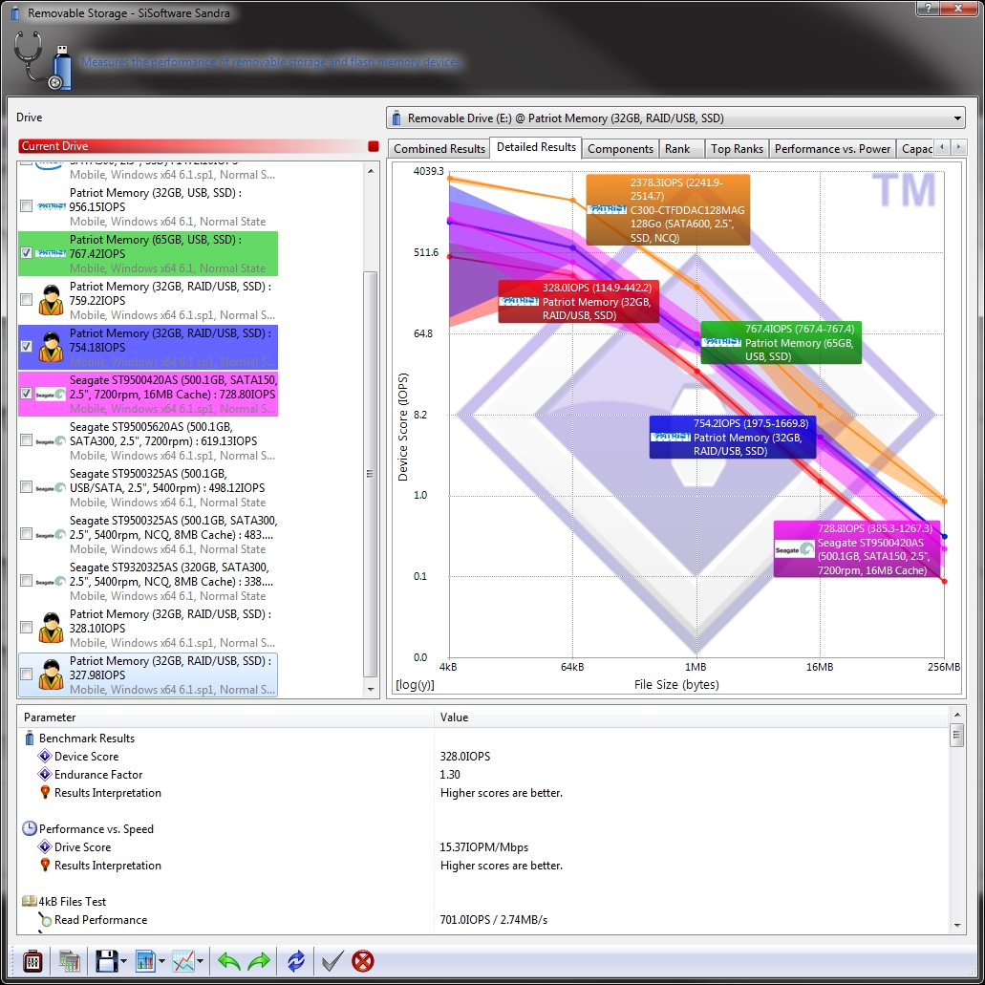This screenshot has width=985, height=985.
Task: Uncheck Patriot Memory 65GB USB 767.42IOPS checkbox
Action: (27, 252)
